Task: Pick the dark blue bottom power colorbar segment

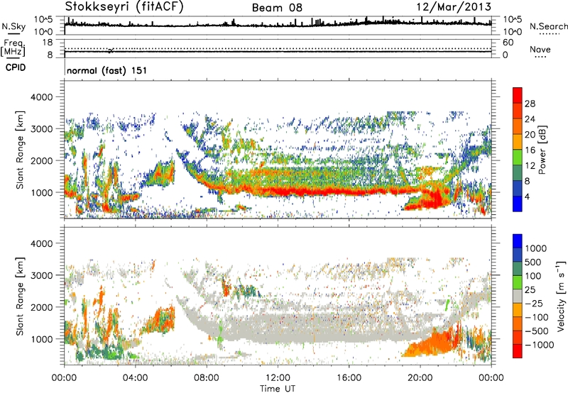Action: pyautogui.click(x=518, y=204)
